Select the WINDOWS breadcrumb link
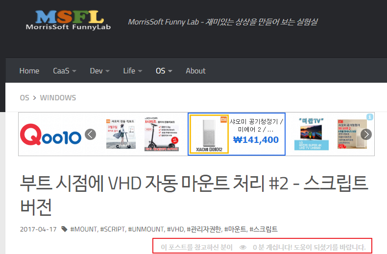 [58, 97]
